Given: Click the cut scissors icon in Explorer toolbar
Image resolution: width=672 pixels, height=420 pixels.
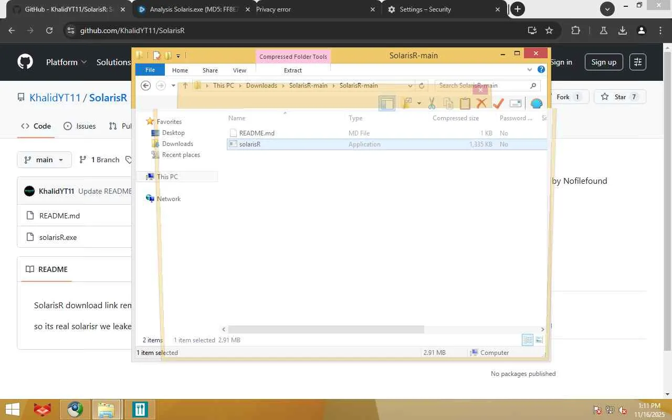Looking at the screenshot, I should point(432,103).
